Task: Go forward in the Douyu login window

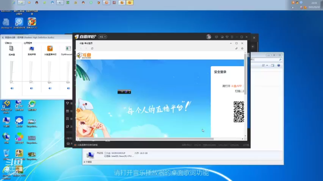Action: pyautogui.click(x=86, y=48)
